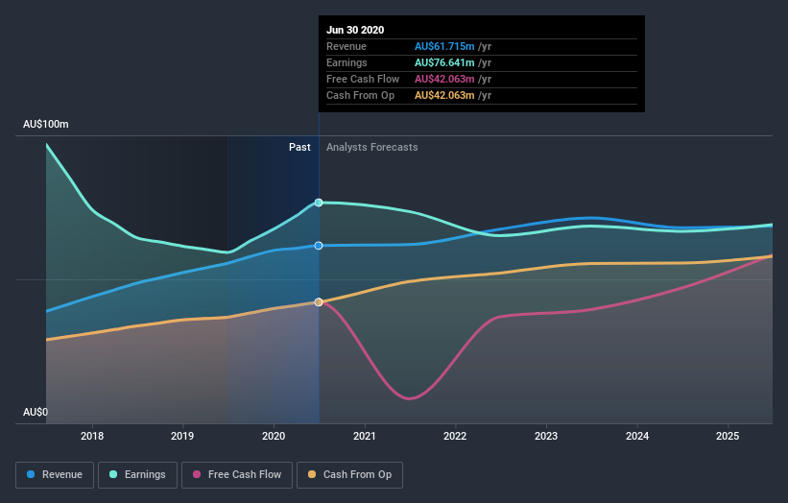788x503 pixels.
Task: Click the pink AU$42.063m Free Cash Flow value
Action: pos(444,79)
